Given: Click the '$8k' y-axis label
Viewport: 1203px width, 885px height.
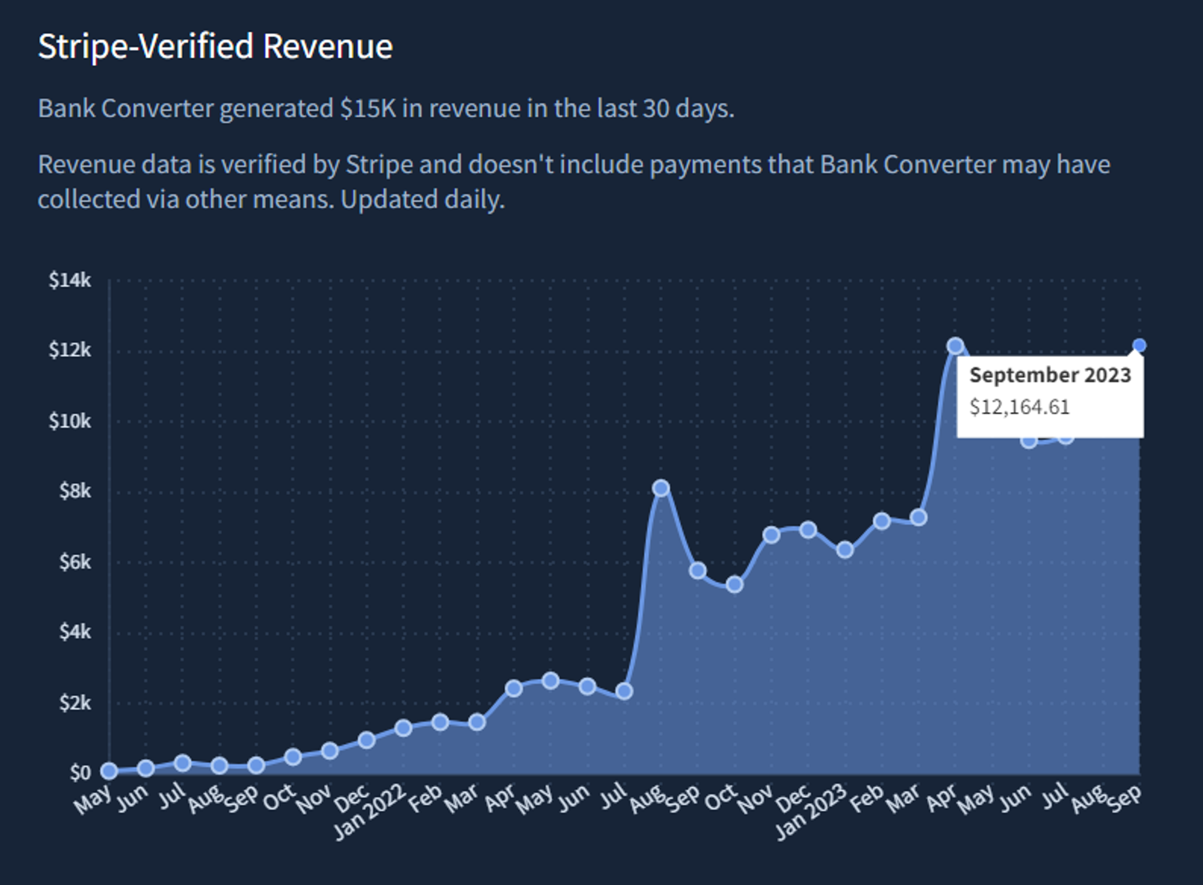Looking at the screenshot, I should 75,492.
